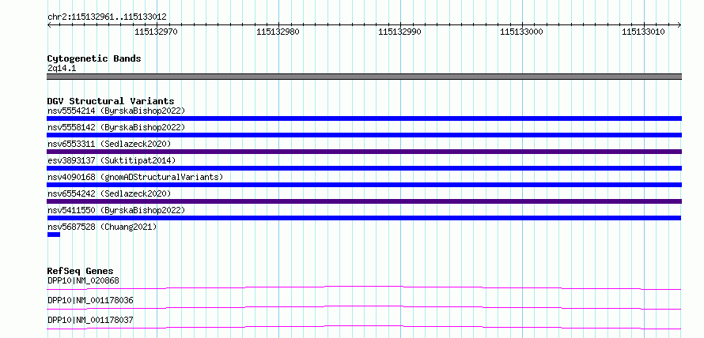The image size is (704, 338).
Task: Click the blue bar for nsv4090168
Action: coord(364,185)
